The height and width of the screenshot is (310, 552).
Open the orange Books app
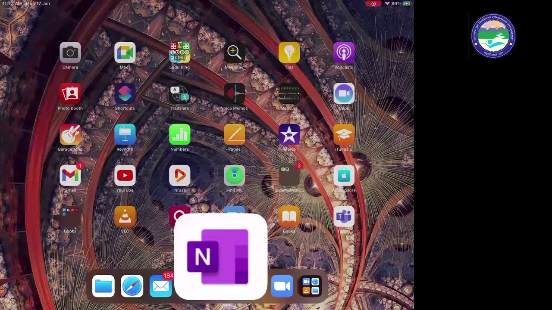click(289, 216)
